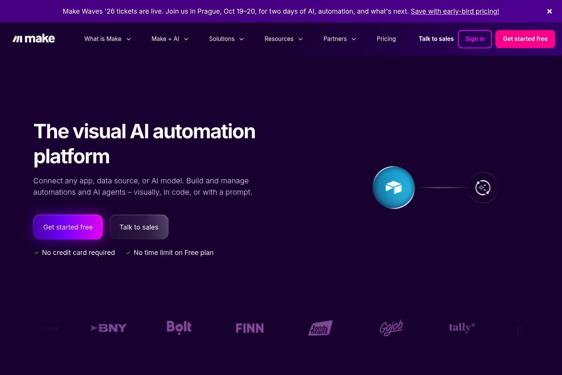Expand the Solutions chevron arrow
Screen dimensions: 562x375
coord(241,39)
